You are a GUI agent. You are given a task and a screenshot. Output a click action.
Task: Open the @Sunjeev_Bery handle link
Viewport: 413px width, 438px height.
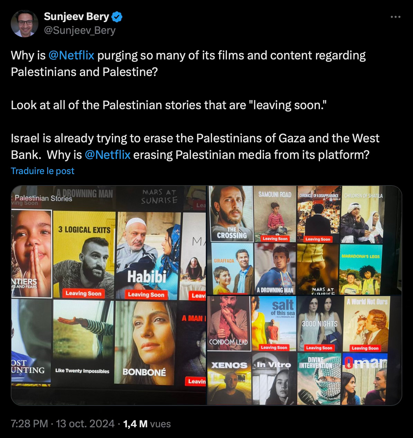click(80, 30)
